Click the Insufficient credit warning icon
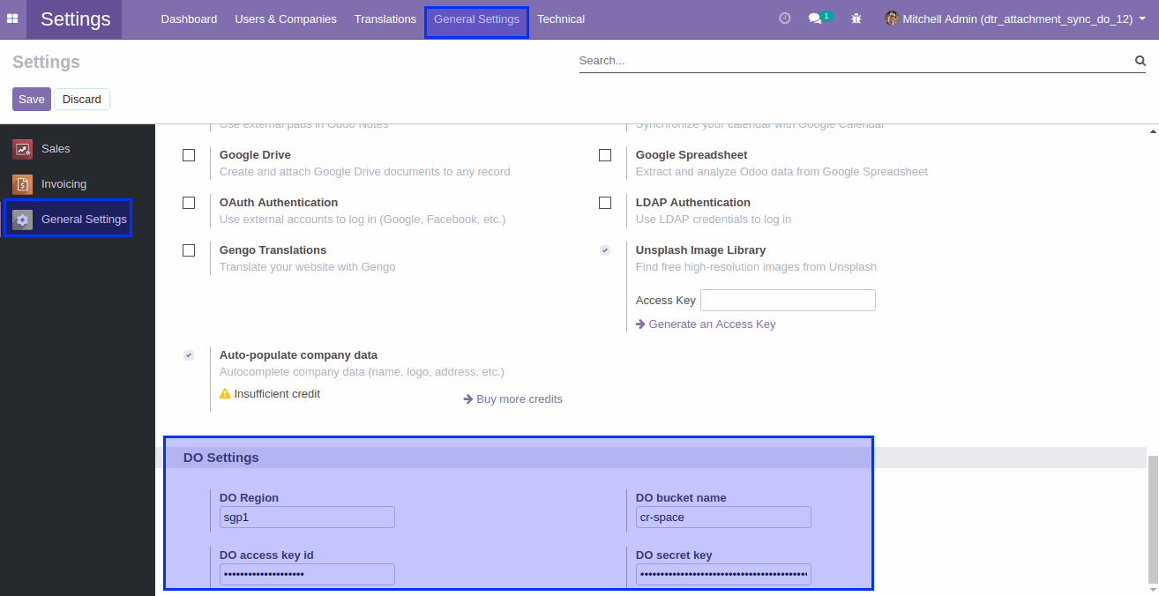1159x596 pixels. coord(225,394)
